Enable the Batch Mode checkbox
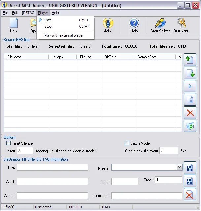This screenshot has height=211, width=201. tap(127, 143)
